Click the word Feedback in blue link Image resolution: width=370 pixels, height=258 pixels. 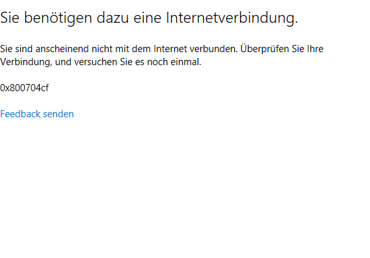tap(20, 114)
